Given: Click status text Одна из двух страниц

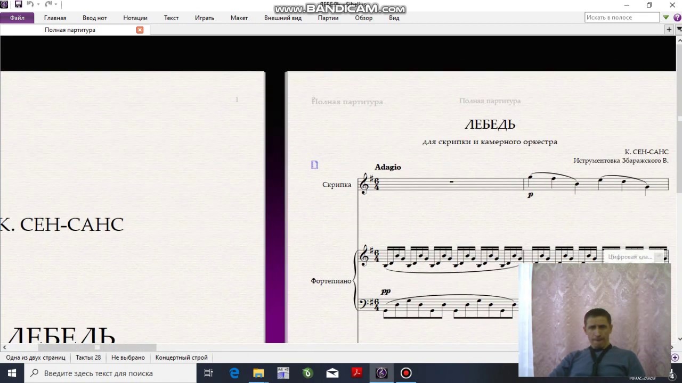Looking at the screenshot, I should [36, 357].
